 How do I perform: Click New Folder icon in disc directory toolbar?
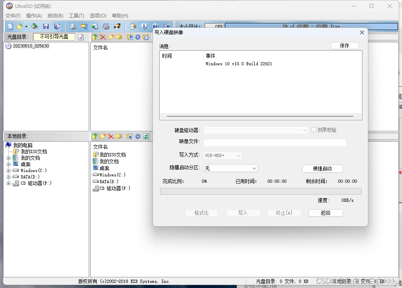(x=111, y=37)
